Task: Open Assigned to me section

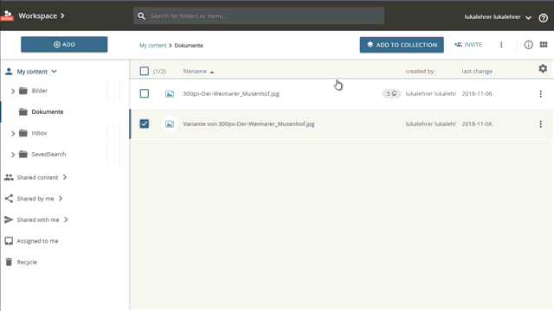Action: [x=37, y=241]
